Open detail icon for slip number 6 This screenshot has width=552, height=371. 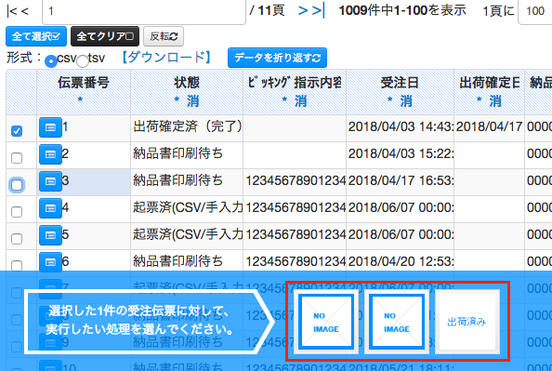point(50,262)
